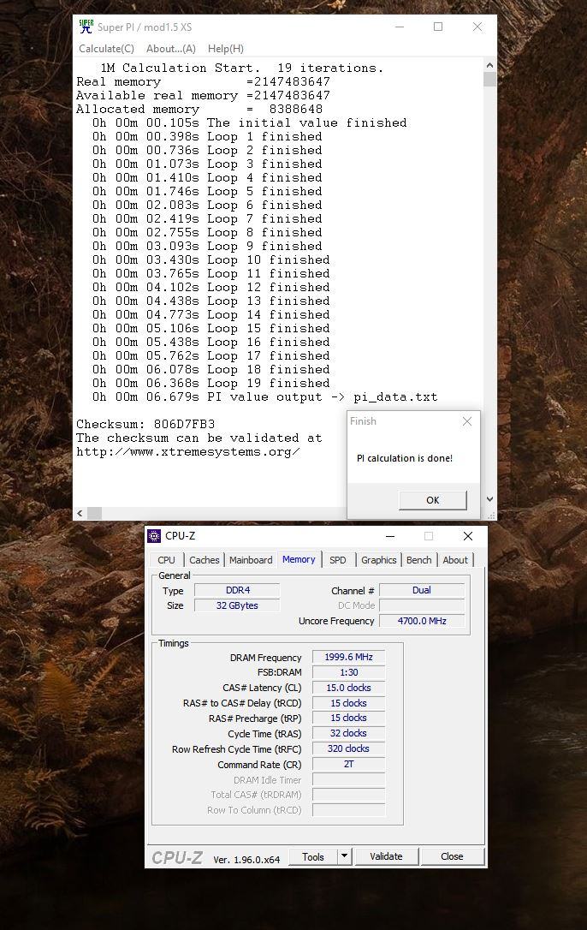Click the '1M Calculation Start' line
This screenshot has width=587, height=930.
[x=242, y=69]
